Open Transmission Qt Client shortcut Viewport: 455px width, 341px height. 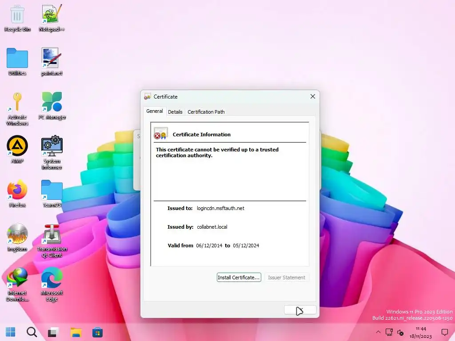click(x=52, y=241)
